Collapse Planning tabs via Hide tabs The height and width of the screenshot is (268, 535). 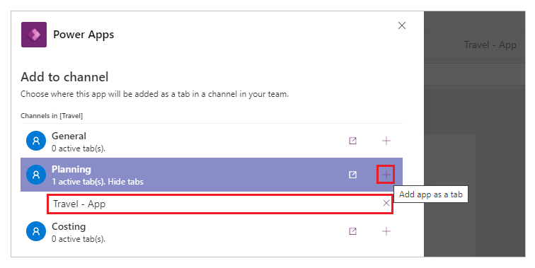(x=125, y=182)
